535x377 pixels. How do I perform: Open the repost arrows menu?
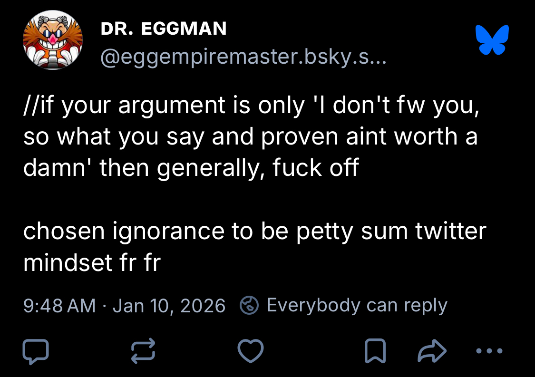[x=143, y=352]
